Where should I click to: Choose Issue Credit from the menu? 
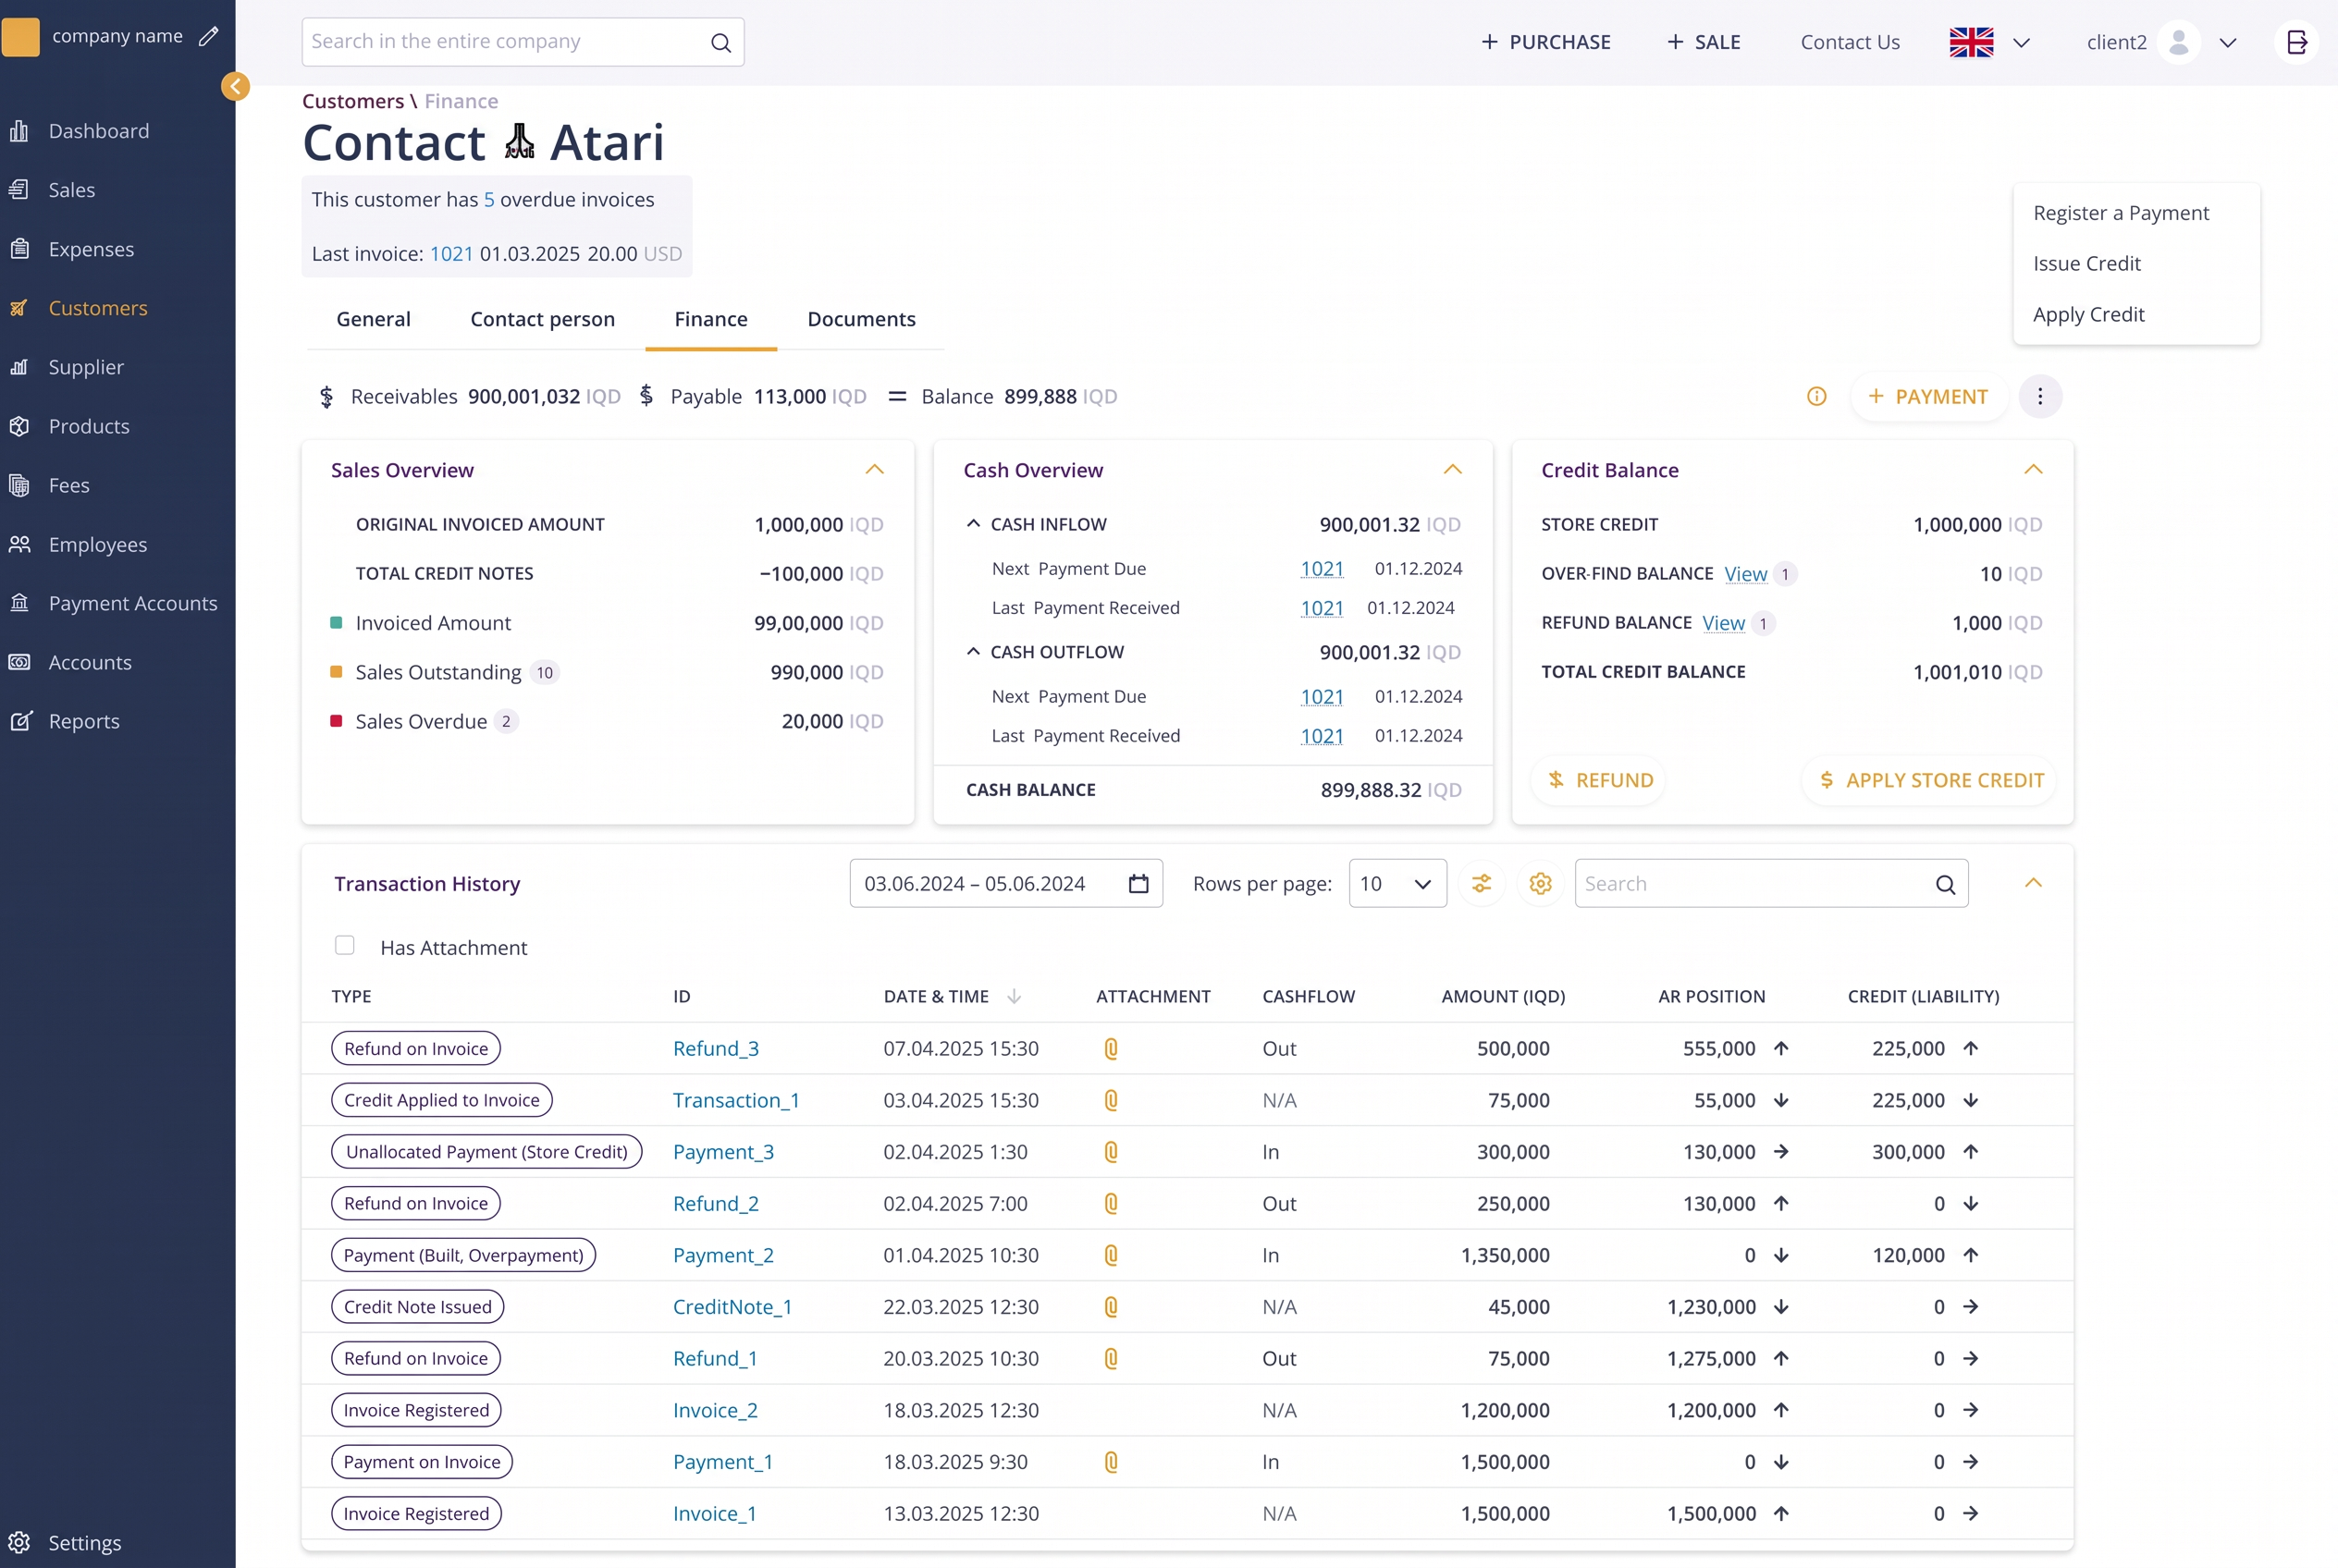tap(2086, 263)
